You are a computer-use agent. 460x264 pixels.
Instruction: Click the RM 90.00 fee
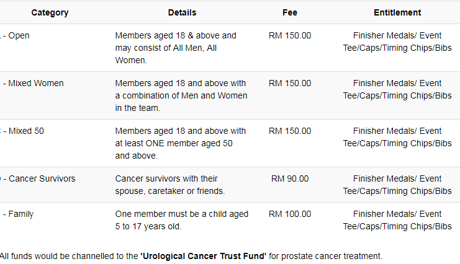point(290,178)
